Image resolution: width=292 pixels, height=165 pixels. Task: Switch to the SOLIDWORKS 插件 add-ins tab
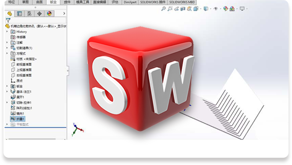coord(153,2)
